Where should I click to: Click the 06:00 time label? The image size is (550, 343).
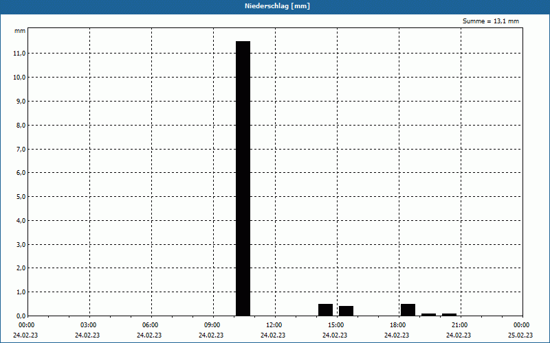point(151,325)
